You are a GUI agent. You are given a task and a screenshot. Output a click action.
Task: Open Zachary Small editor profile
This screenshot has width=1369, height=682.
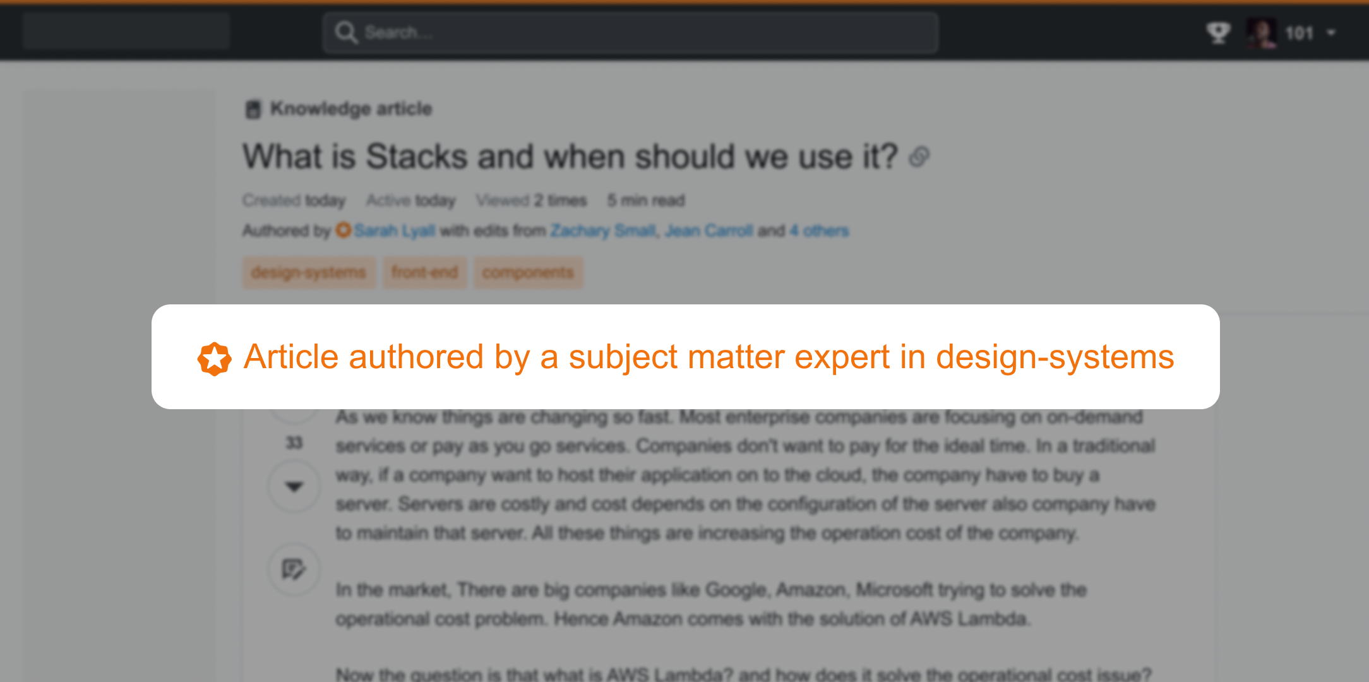(x=602, y=230)
